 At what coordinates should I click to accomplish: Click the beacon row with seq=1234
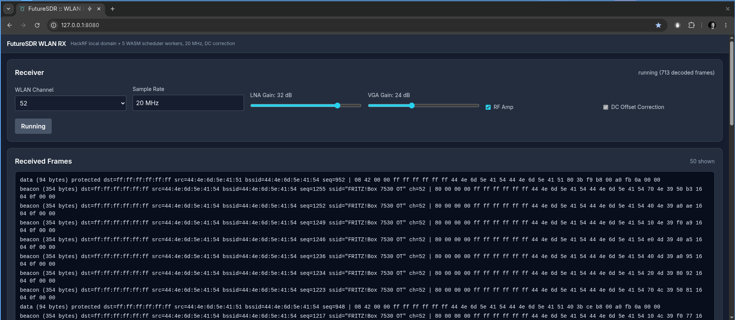(365, 277)
